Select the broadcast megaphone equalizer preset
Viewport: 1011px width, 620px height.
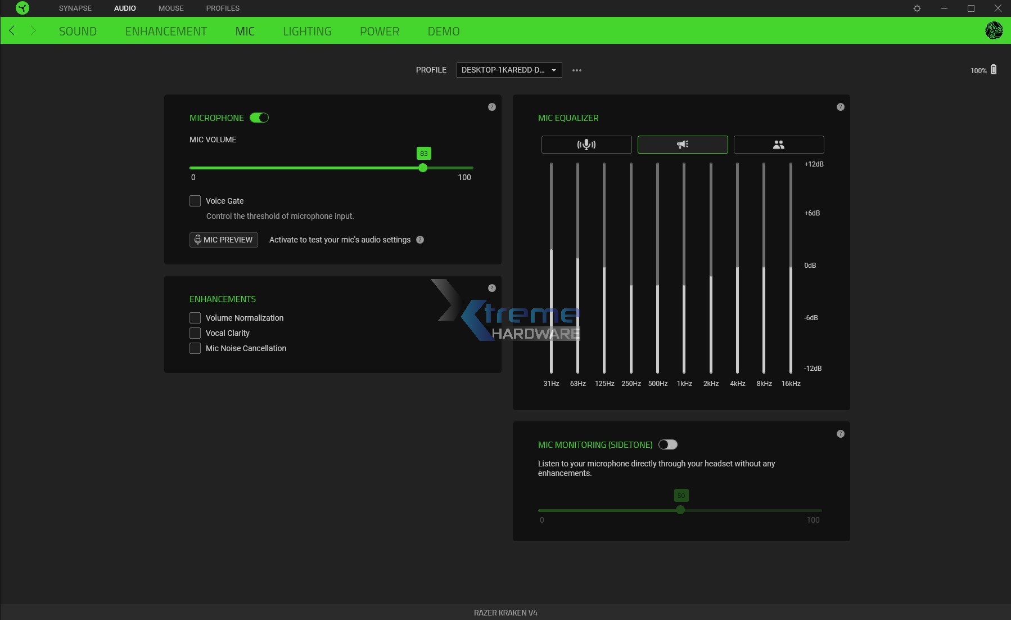(683, 145)
